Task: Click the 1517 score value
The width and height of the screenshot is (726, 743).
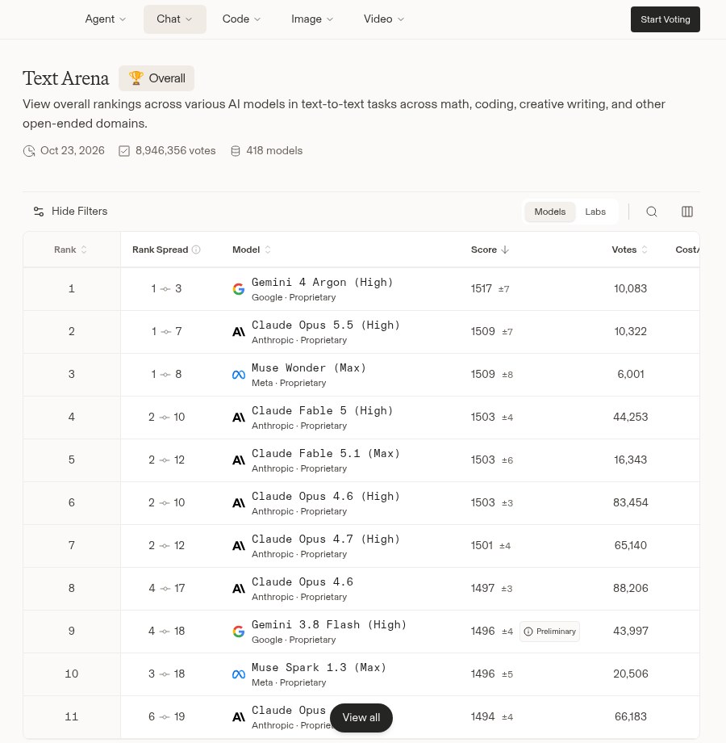Action: pyautogui.click(x=481, y=288)
